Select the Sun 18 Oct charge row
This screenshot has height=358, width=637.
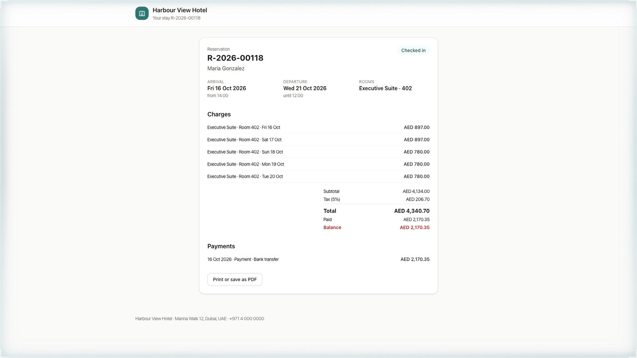[x=318, y=152]
